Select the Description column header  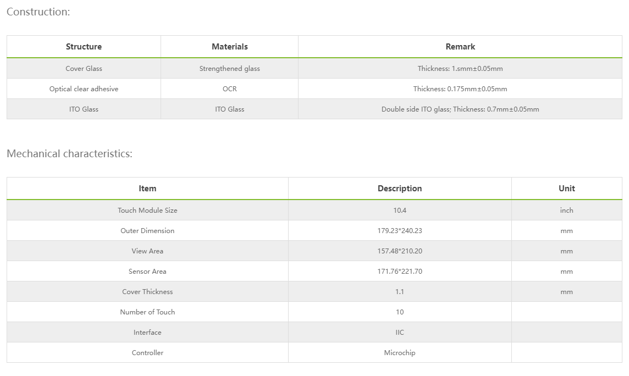[400, 189]
